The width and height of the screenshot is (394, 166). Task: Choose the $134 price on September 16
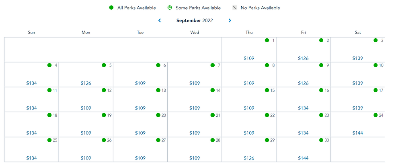[x=303, y=108]
